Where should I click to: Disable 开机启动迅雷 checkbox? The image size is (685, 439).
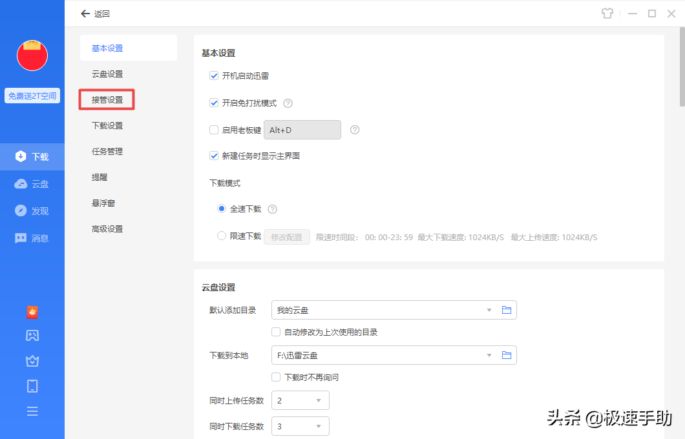tap(214, 76)
